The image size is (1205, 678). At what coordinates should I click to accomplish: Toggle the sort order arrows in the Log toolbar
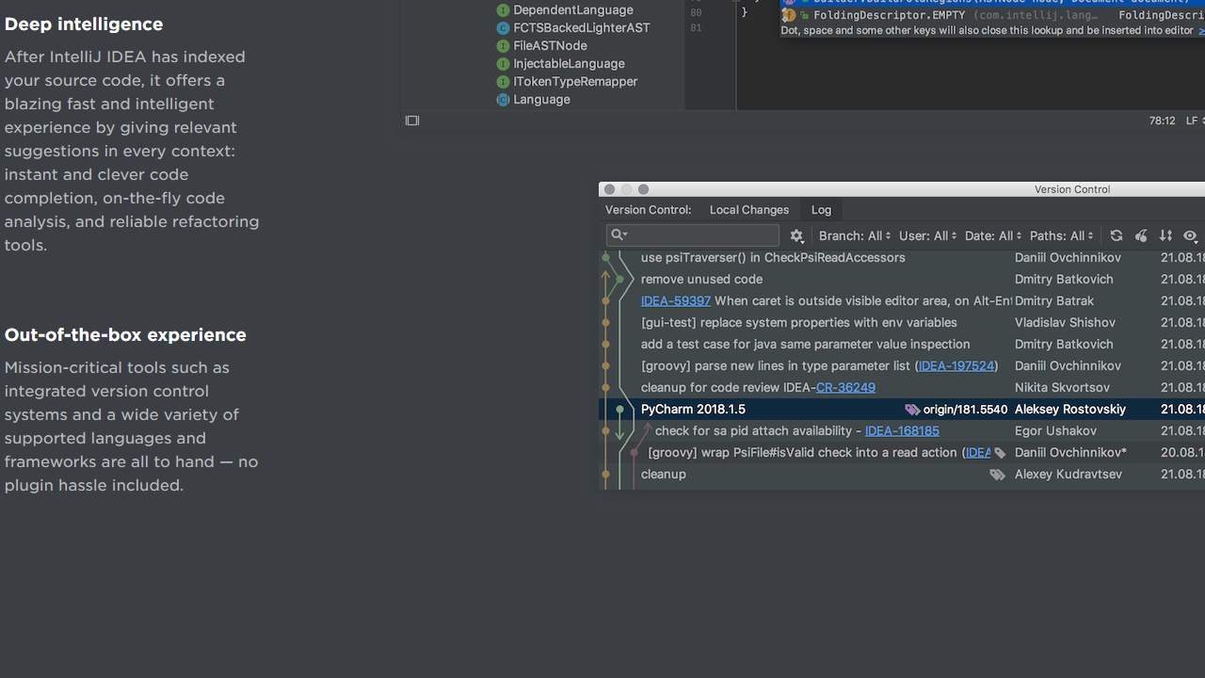[x=1165, y=235]
